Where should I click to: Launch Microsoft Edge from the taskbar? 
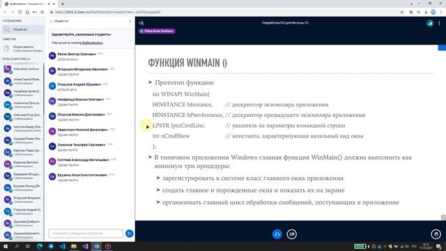click(40, 246)
